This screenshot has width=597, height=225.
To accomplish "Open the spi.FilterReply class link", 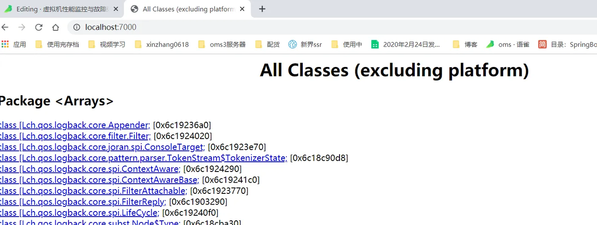I will point(83,202).
